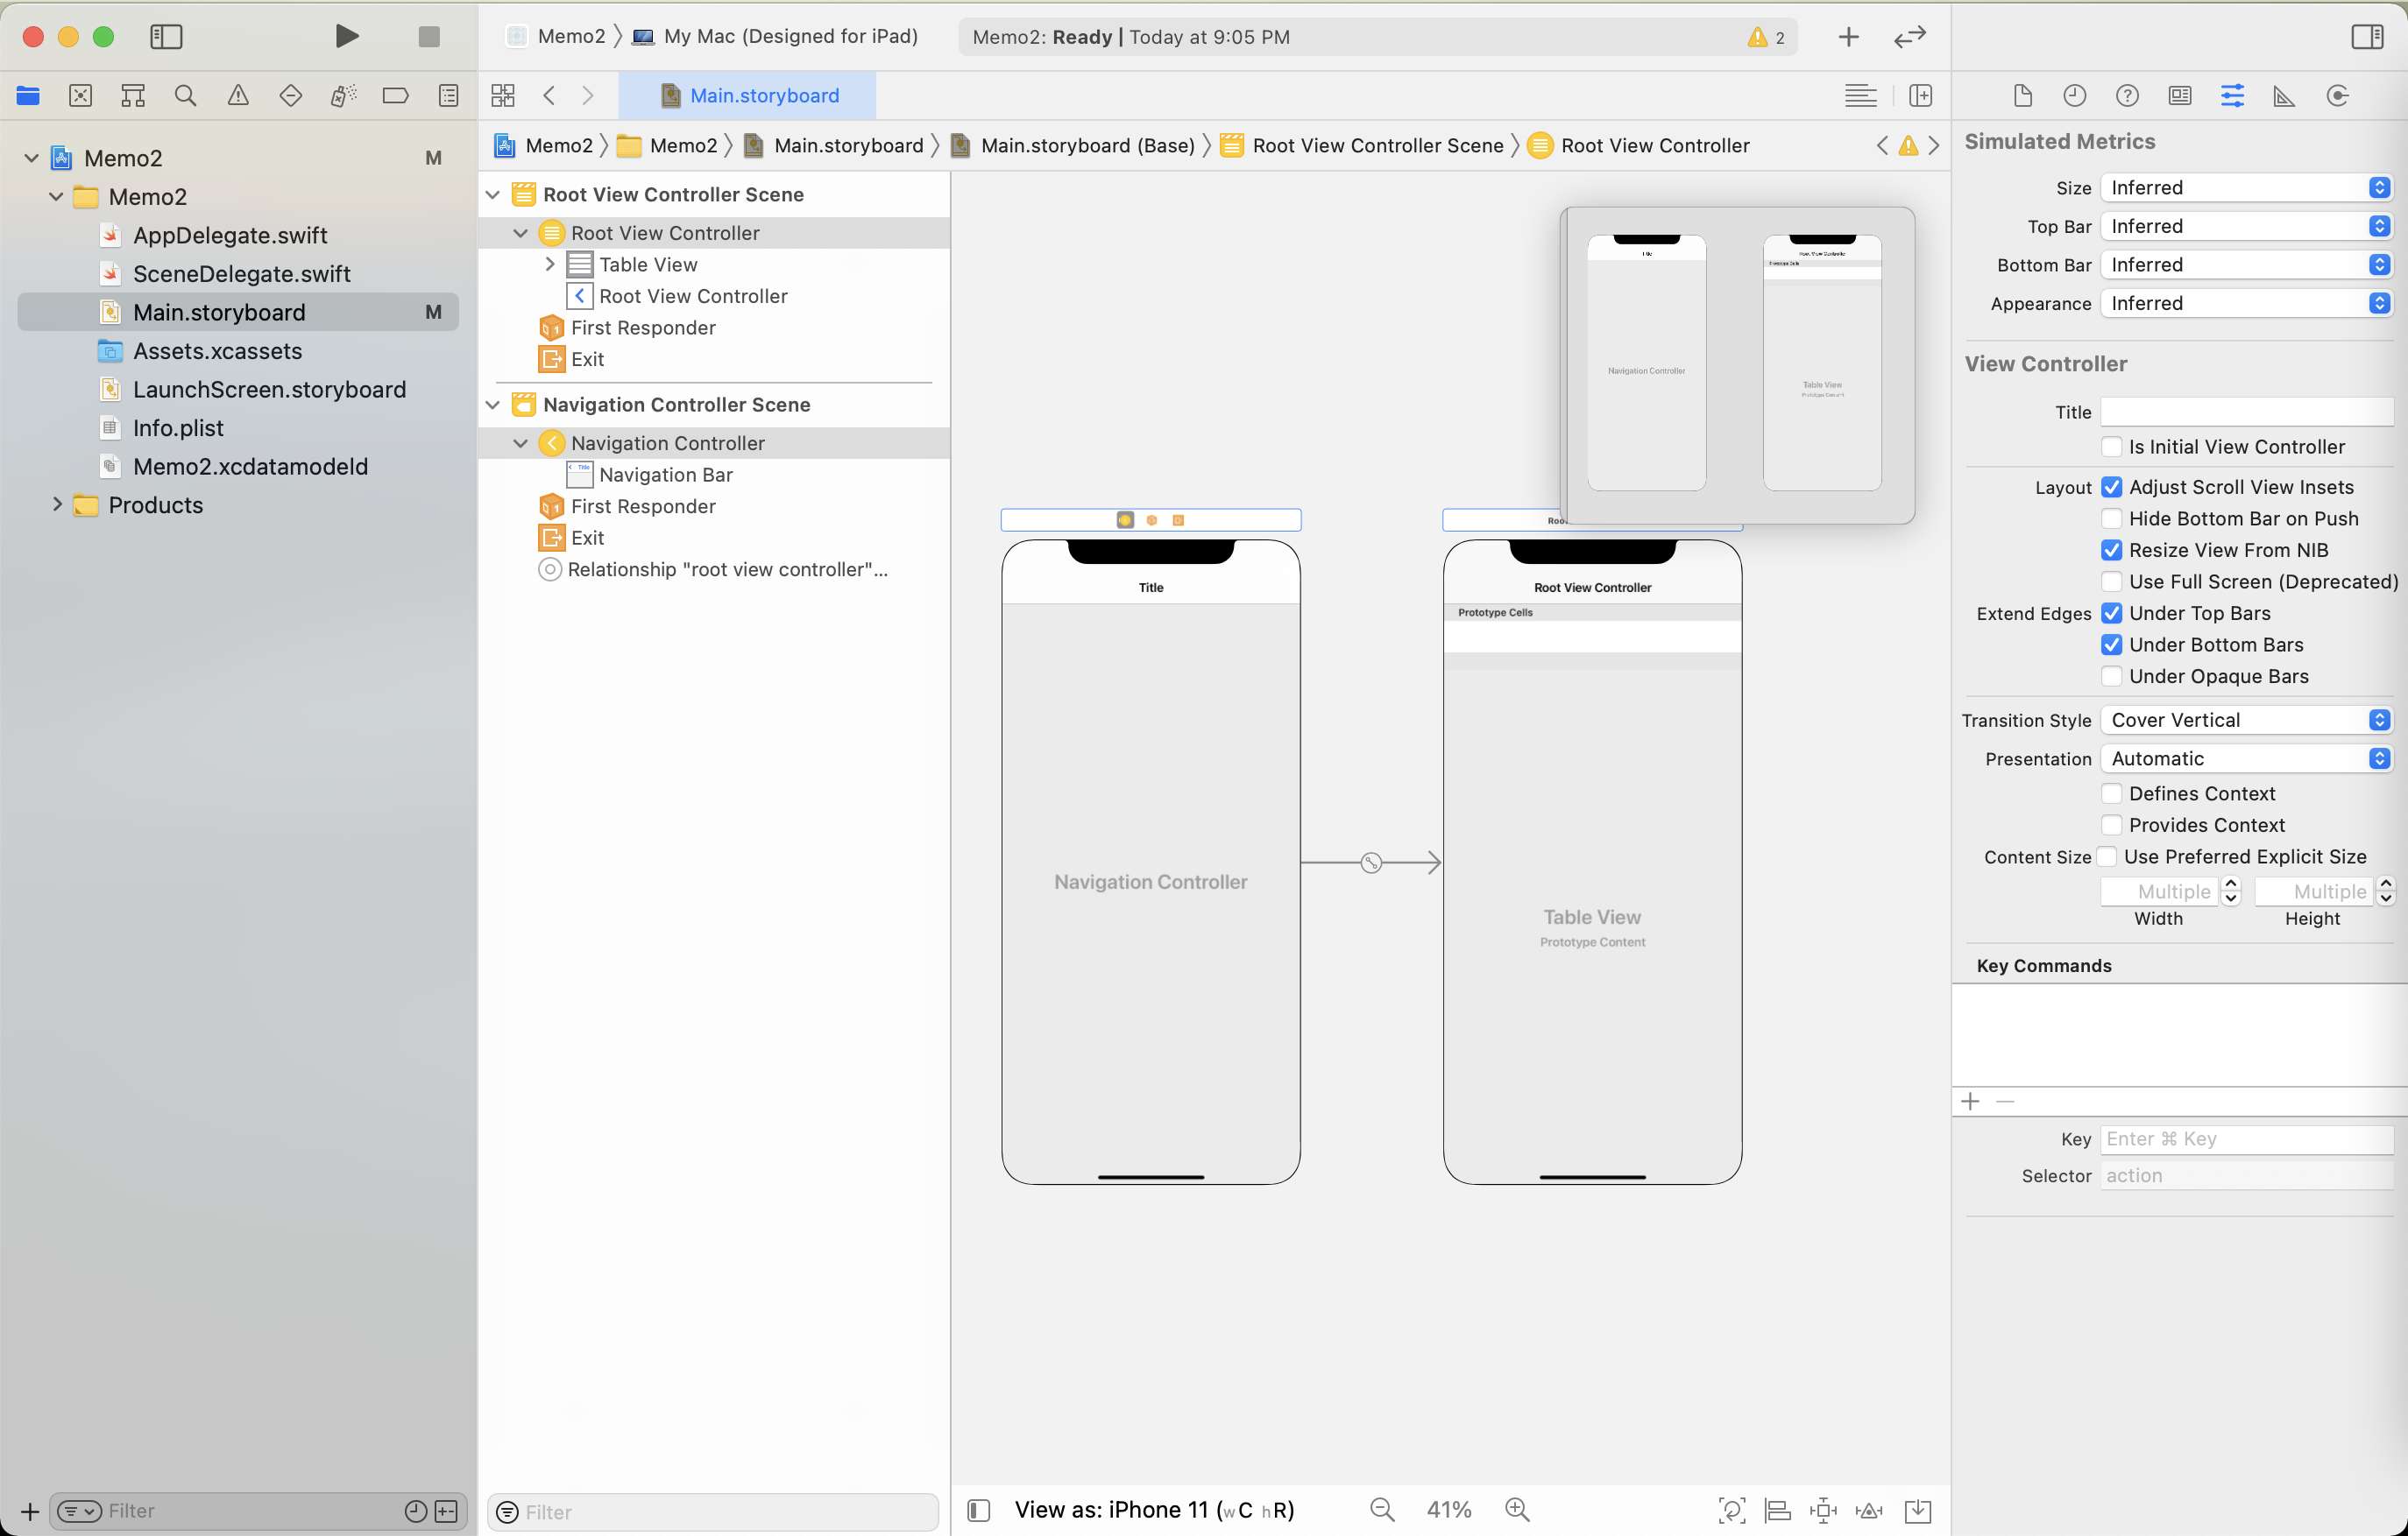Click the Run (play) button
The height and width of the screenshot is (1536, 2408).
pyautogui.click(x=346, y=37)
